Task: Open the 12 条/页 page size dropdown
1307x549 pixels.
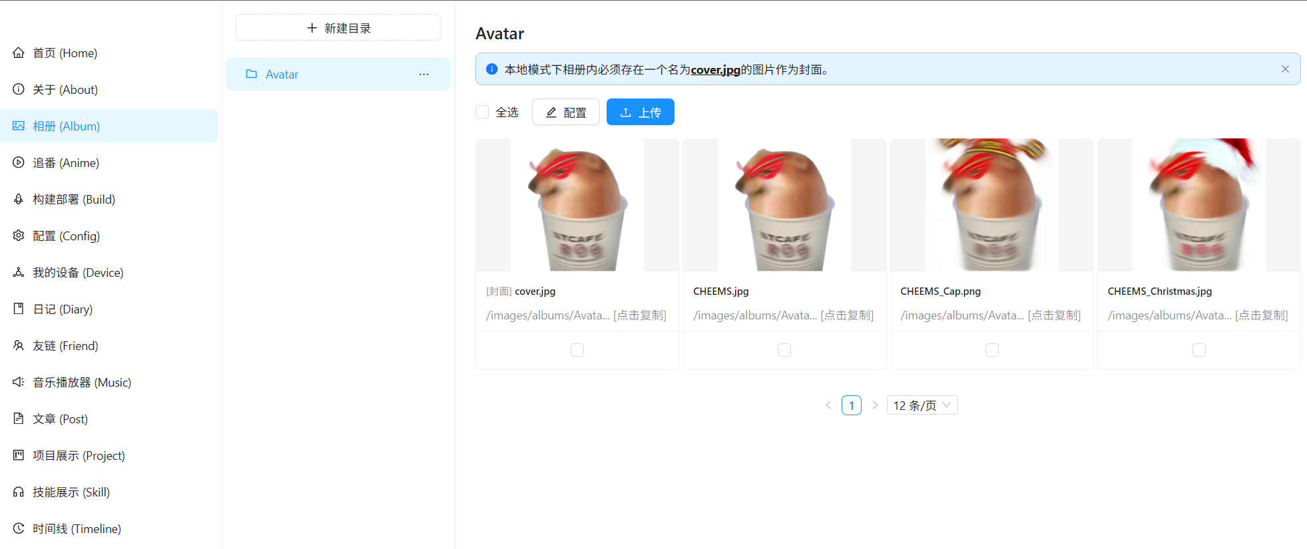Action: pos(922,405)
